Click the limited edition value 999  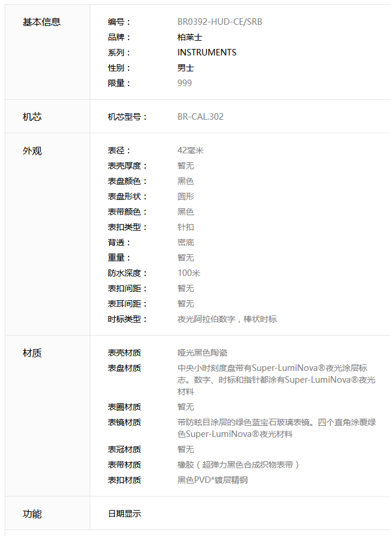click(x=184, y=83)
